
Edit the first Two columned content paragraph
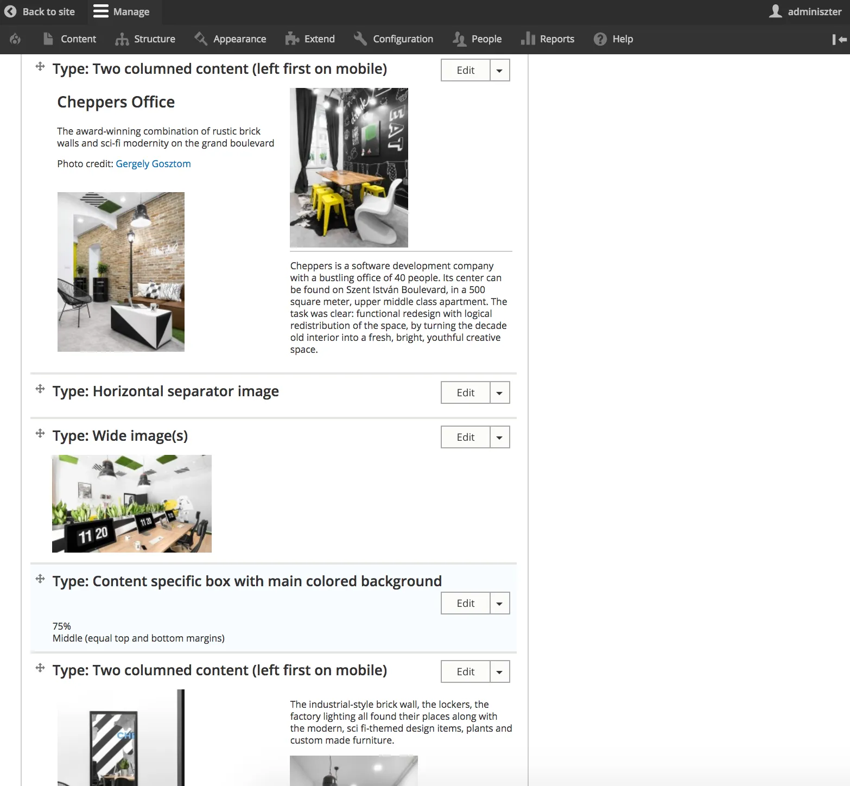[x=466, y=70]
